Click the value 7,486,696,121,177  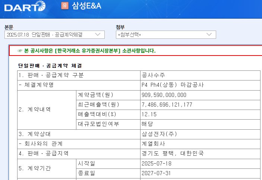[167, 105]
